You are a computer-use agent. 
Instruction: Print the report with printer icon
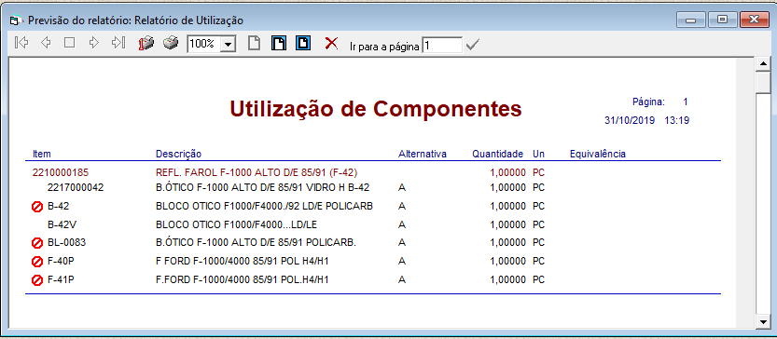(x=171, y=43)
